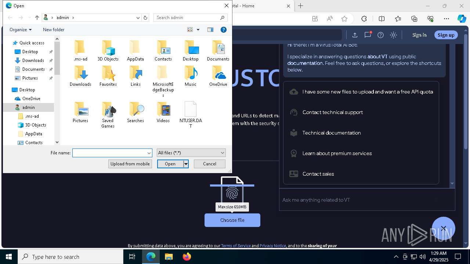470x264 pixels.
Task: Select the Desktop folder in file list
Action: pyautogui.click(x=191, y=51)
